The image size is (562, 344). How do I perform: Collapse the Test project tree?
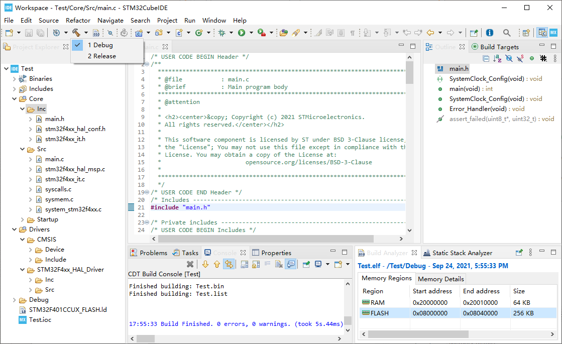tap(6, 68)
